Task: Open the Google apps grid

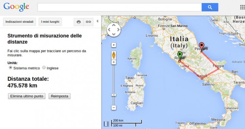Action: [242, 7]
